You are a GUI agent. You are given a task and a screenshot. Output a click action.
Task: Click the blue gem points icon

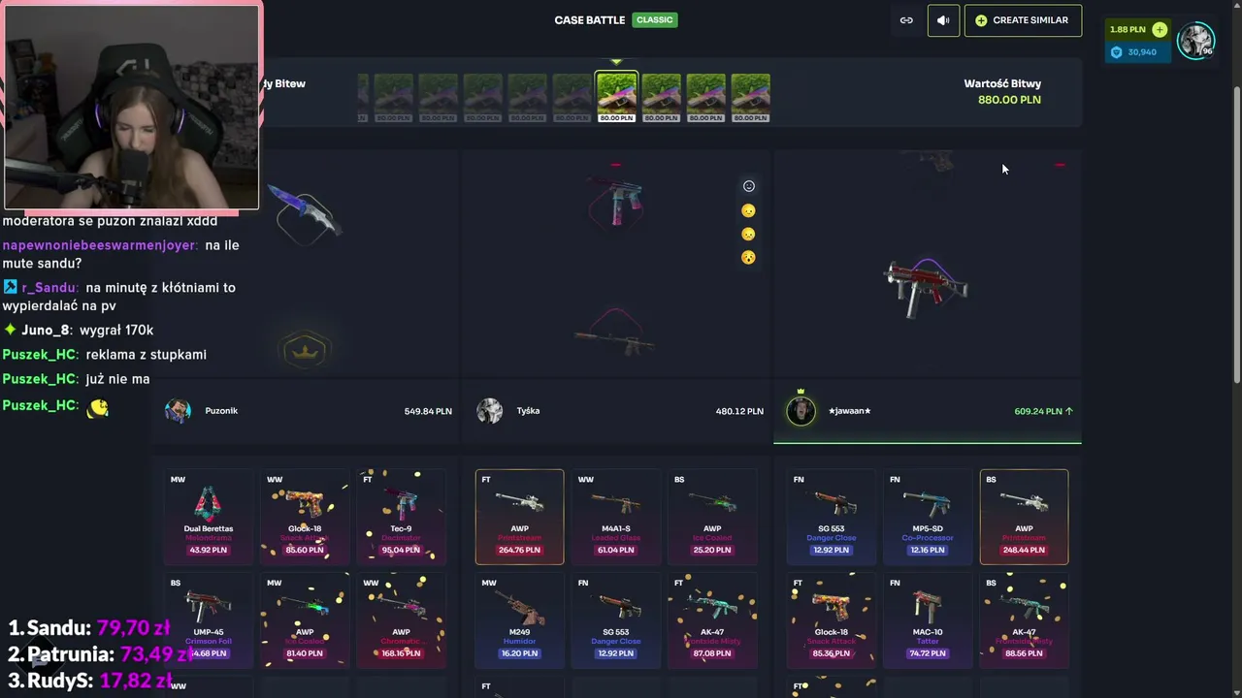[x=1116, y=52]
